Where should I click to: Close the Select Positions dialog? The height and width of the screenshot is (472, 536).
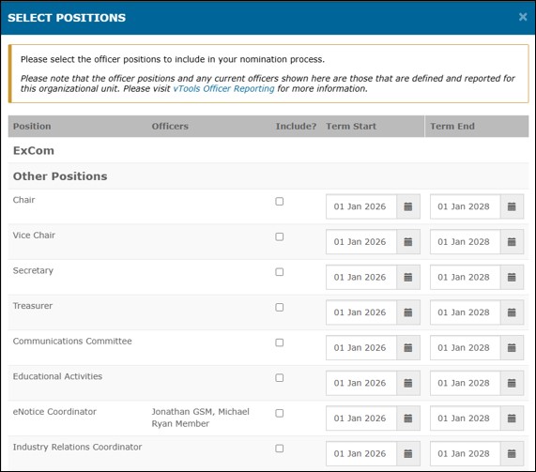point(523,17)
